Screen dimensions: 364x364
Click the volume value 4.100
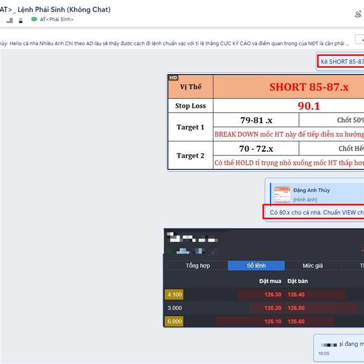click(174, 295)
